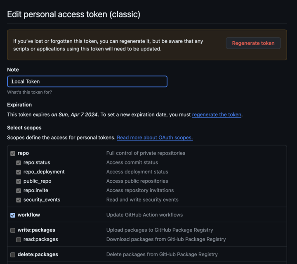This screenshot has height=264, width=297.
Task: Click the 'Edit personal access token (classic)' heading
Action: [x=74, y=14]
